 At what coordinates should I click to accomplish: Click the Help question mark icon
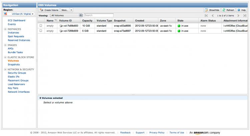[239, 10]
